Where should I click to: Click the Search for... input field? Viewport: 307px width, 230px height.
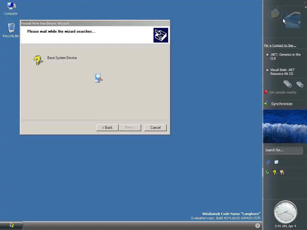(x=283, y=150)
